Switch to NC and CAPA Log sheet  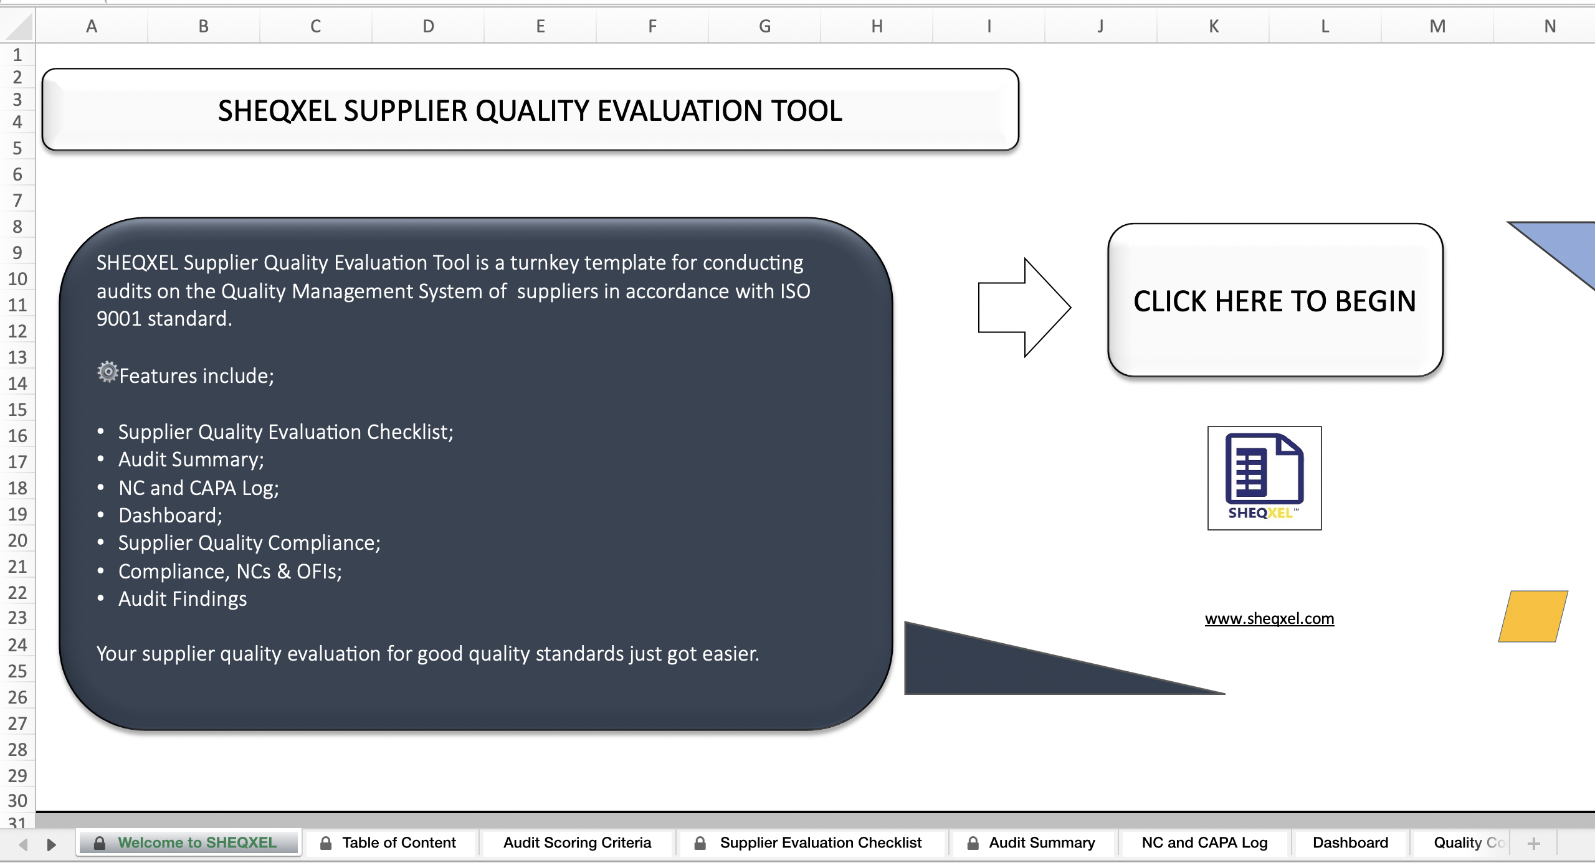click(x=1204, y=842)
